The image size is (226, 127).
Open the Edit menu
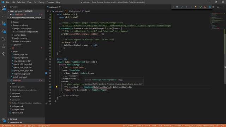point(13,2)
